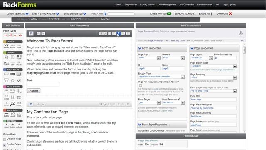The width and height of the screenshot is (266, 150).
Task: Click the Submit button in the form preview
Action: coord(34,91)
